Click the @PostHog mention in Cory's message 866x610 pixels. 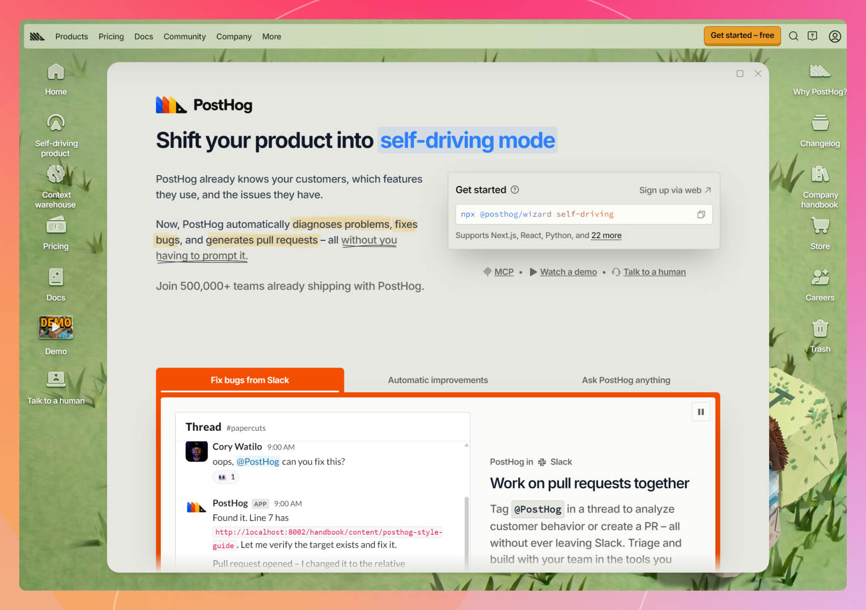click(258, 461)
